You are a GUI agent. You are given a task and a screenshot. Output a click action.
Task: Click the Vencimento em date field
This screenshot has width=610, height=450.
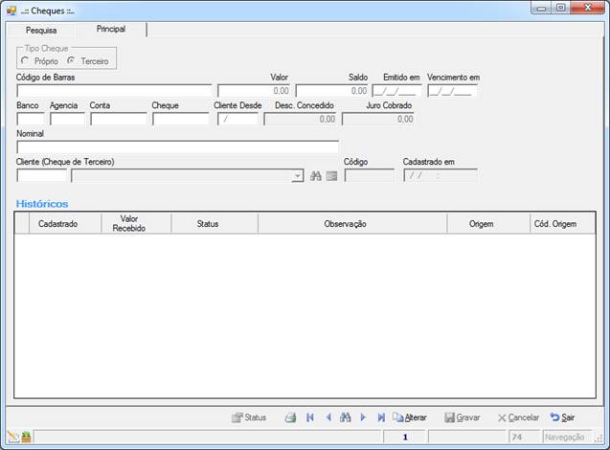[452, 91]
